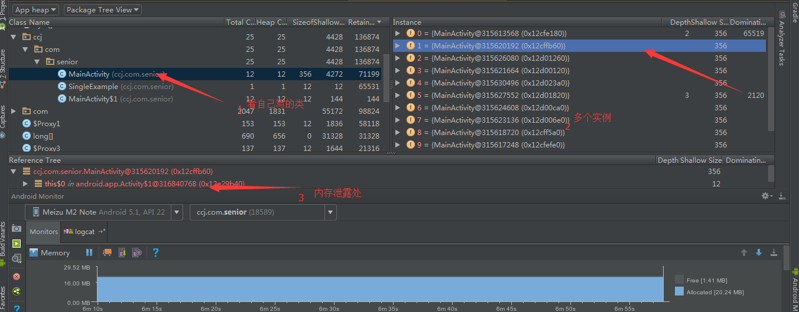799x312 pixels.
Task: Hide the Android Monitor panel
Action: (x=781, y=196)
